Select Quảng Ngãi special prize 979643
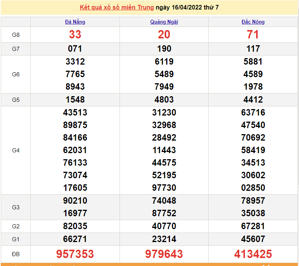The height and width of the screenshot is (266, 299). coord(164,254)
